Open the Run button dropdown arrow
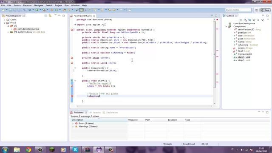Screen dimensions: 272x153 40,10
